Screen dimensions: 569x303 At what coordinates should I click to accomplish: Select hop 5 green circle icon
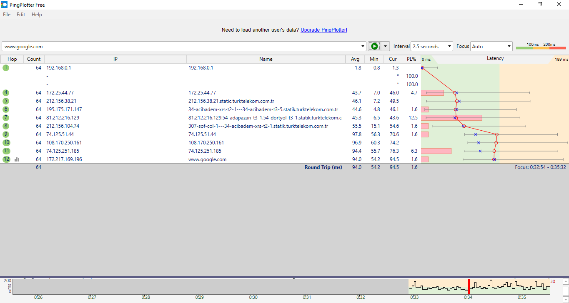point(6,101)
